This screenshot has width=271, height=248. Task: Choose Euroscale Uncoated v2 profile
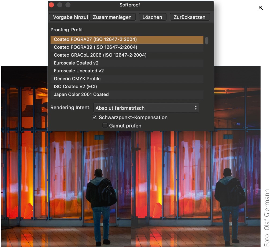point(127,71)
